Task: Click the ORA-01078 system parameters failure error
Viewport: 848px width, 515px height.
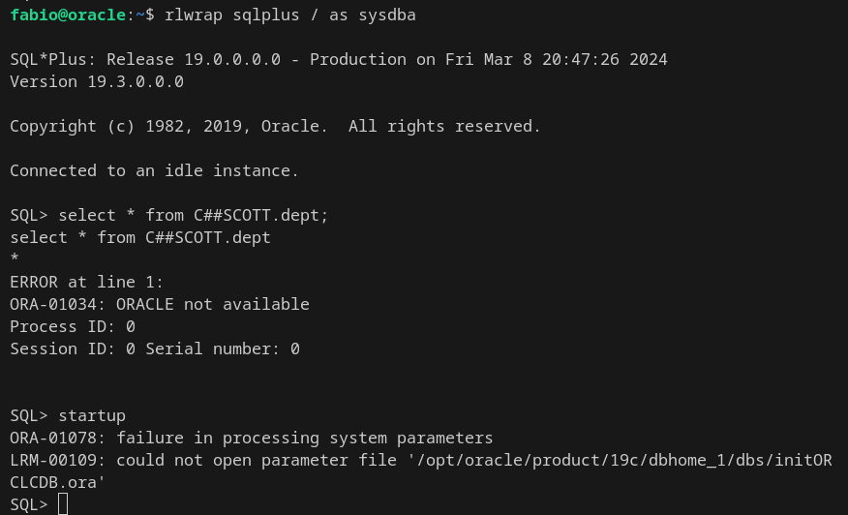Action: [x=252, y=439]
